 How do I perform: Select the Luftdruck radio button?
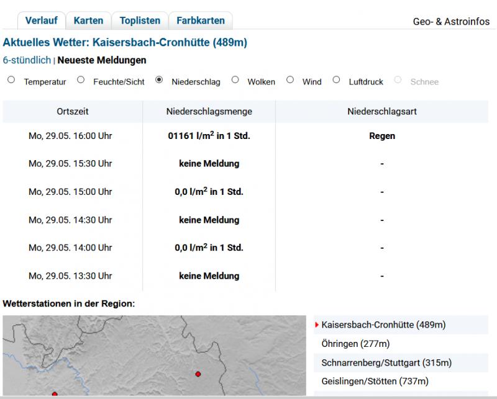[336, 80]
